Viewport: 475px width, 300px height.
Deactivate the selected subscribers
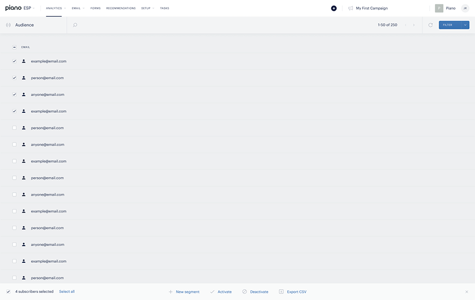(255, 292)
